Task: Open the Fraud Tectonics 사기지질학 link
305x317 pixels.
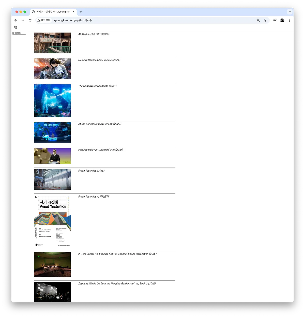Action: [94, 197]
